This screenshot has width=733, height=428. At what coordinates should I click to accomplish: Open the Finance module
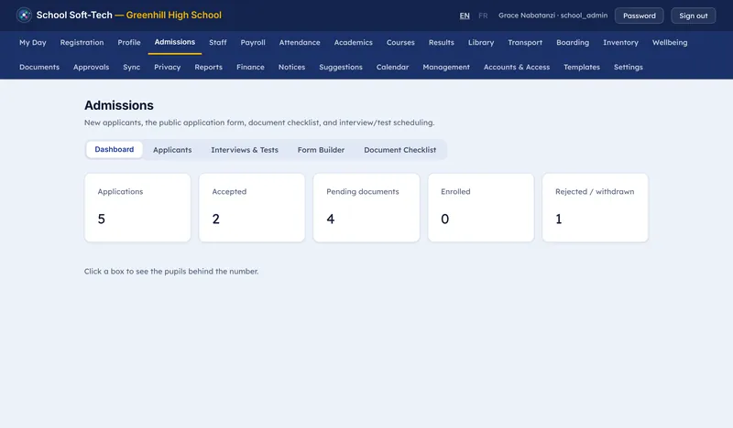(x=250, y=67)
